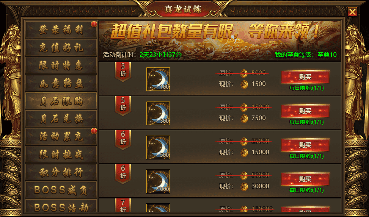Click the 3折 discount ribbon badge

[123, 72]
